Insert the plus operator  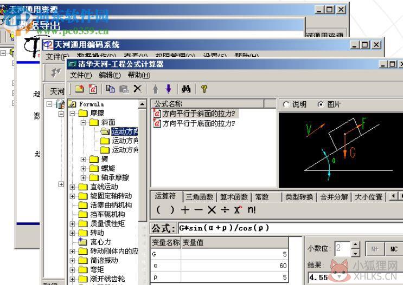pos(185,210)
